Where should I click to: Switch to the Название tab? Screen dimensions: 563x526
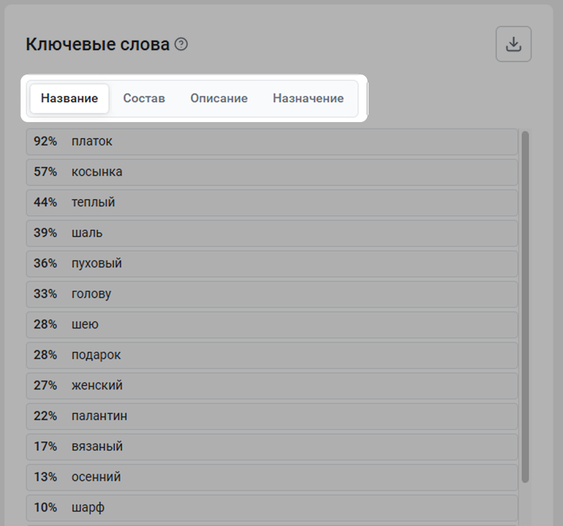tap(69, 98)
